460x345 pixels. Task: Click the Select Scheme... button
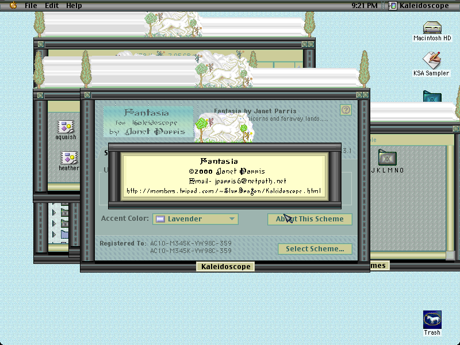point(315,249)
